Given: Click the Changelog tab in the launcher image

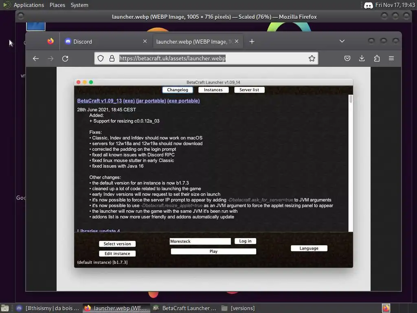Looking at the screenshot, I should pyautogui.click(x=178, y=90).
